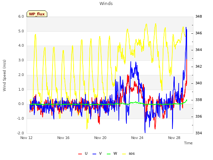Click the WP_flux label box
The image size is (213, 160).
[37, 14]
